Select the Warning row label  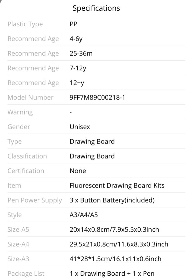pos(20,112)
